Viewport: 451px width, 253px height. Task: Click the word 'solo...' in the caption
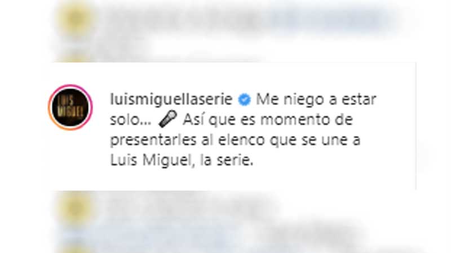tap(131, 120)
